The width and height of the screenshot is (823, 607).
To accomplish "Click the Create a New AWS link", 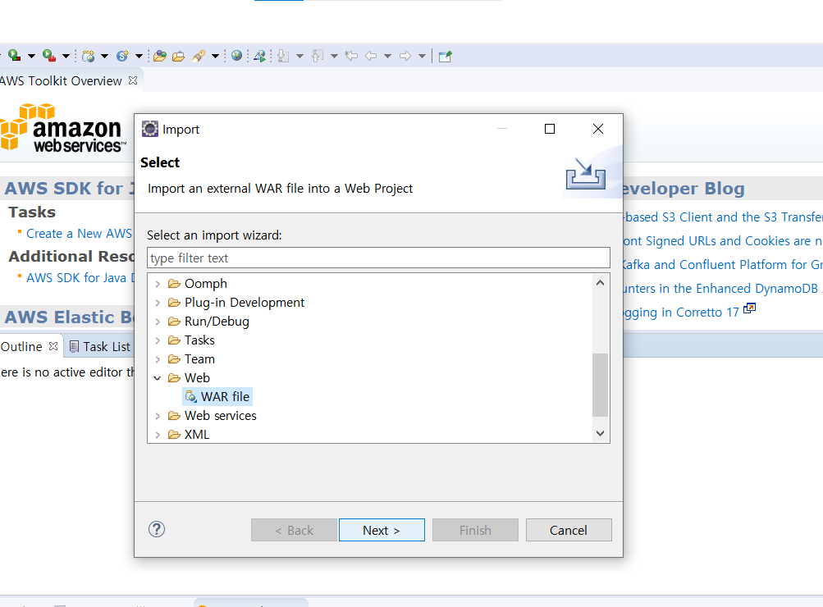I will 80,234.
